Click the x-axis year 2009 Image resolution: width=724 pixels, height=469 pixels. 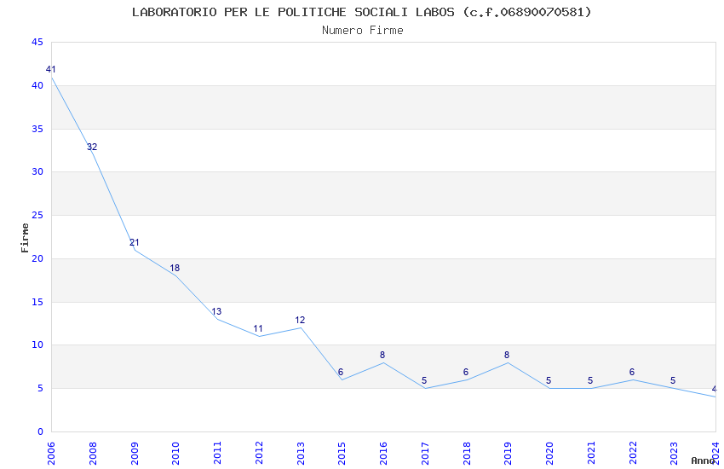(x=134, y=453)
